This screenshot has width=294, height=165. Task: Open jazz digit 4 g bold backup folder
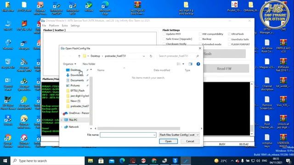186,8
